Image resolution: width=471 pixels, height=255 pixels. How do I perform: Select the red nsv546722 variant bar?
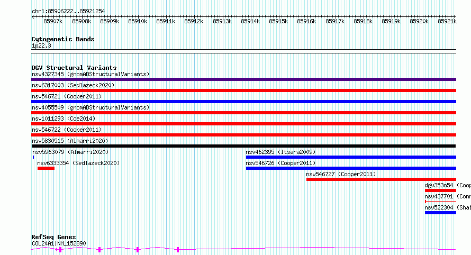tap(243, 135)
